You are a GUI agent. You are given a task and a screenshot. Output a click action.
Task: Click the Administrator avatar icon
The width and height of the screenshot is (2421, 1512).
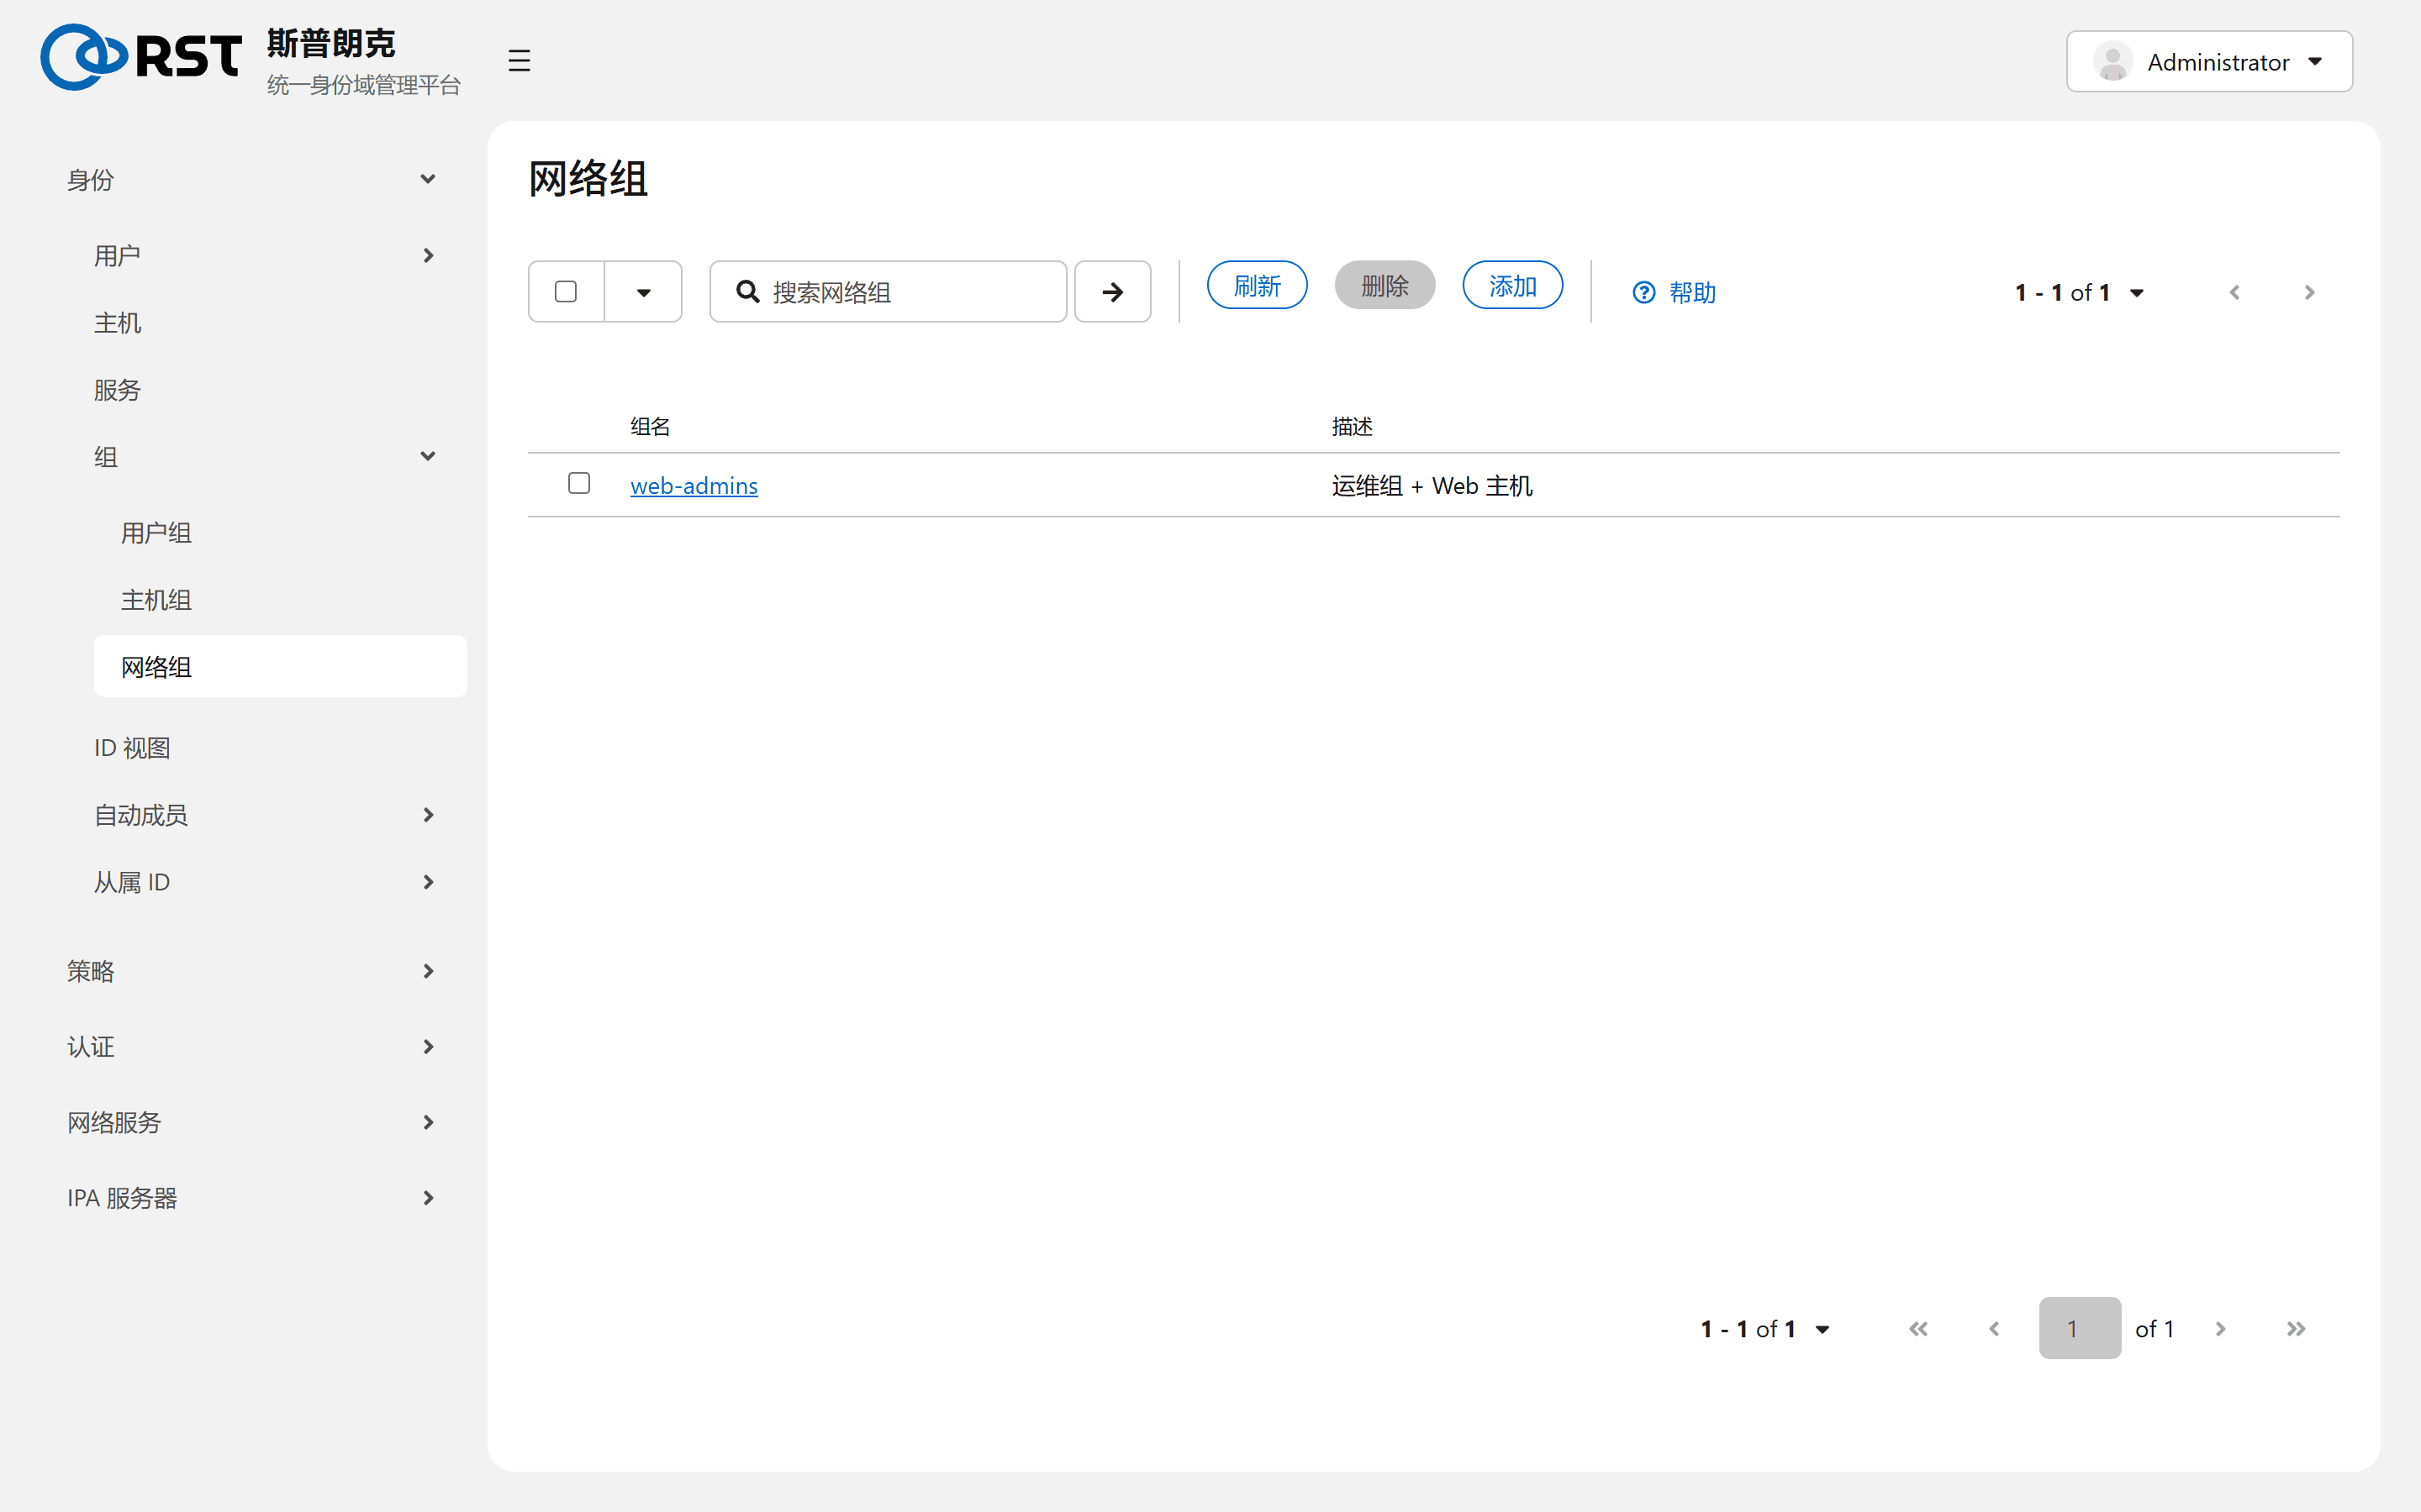2112,62
